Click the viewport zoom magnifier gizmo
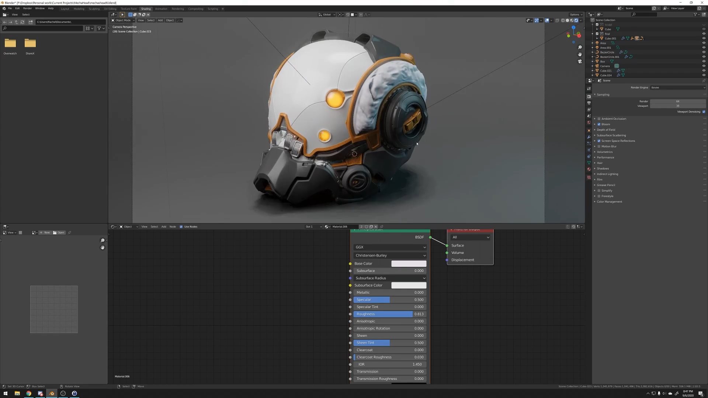 coord(580,47)
